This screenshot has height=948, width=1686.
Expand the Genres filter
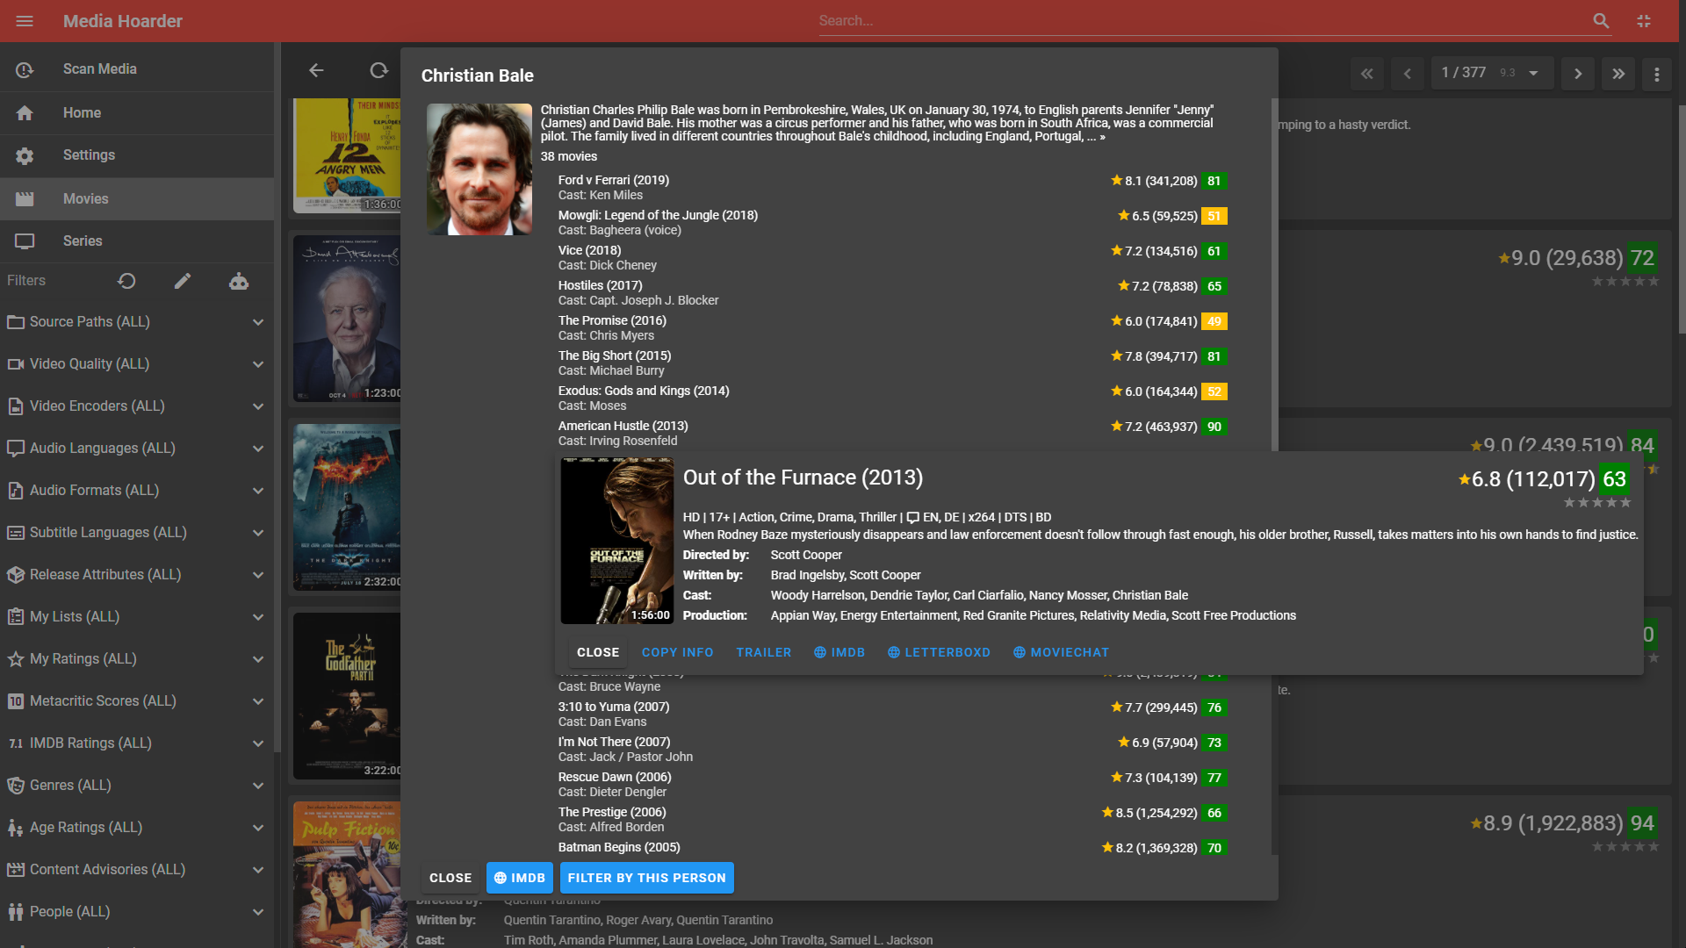click(258, 786)
